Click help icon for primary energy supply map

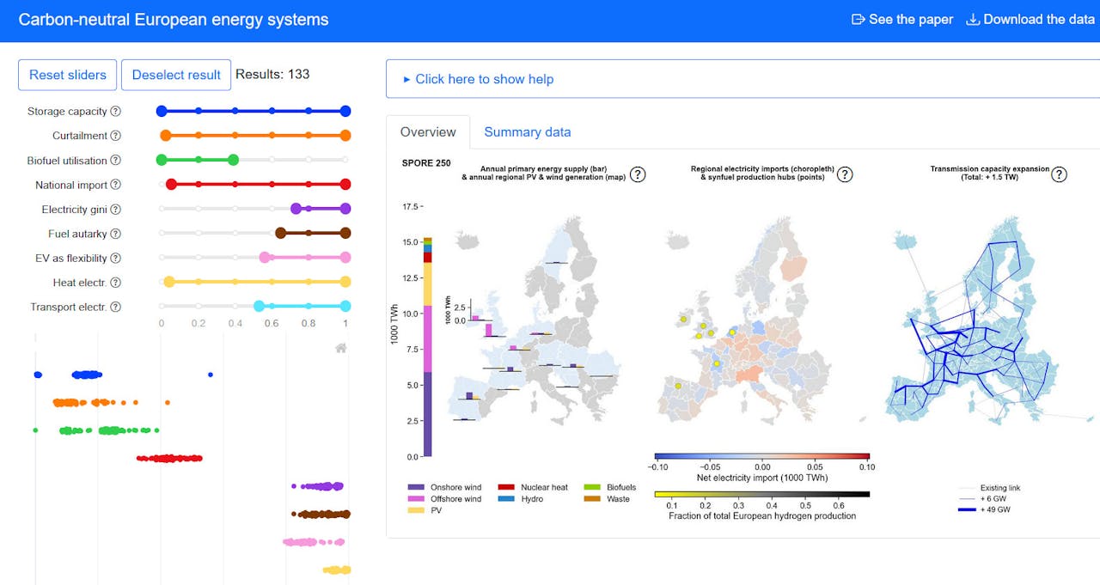638,174
